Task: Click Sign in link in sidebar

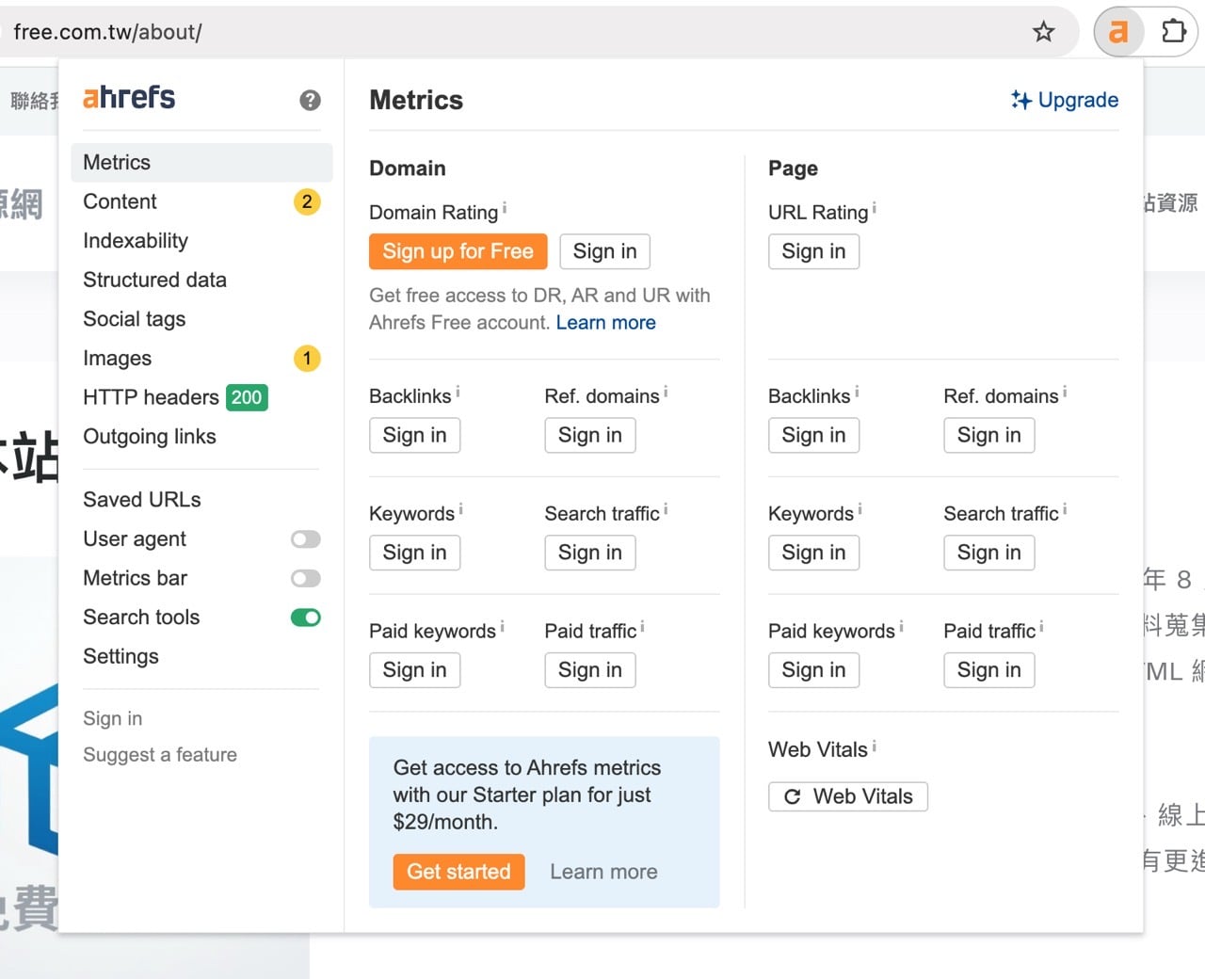Action: (112, 718)
